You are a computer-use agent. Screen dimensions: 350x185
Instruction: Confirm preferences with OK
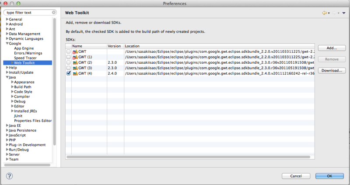tap(329, 176)
